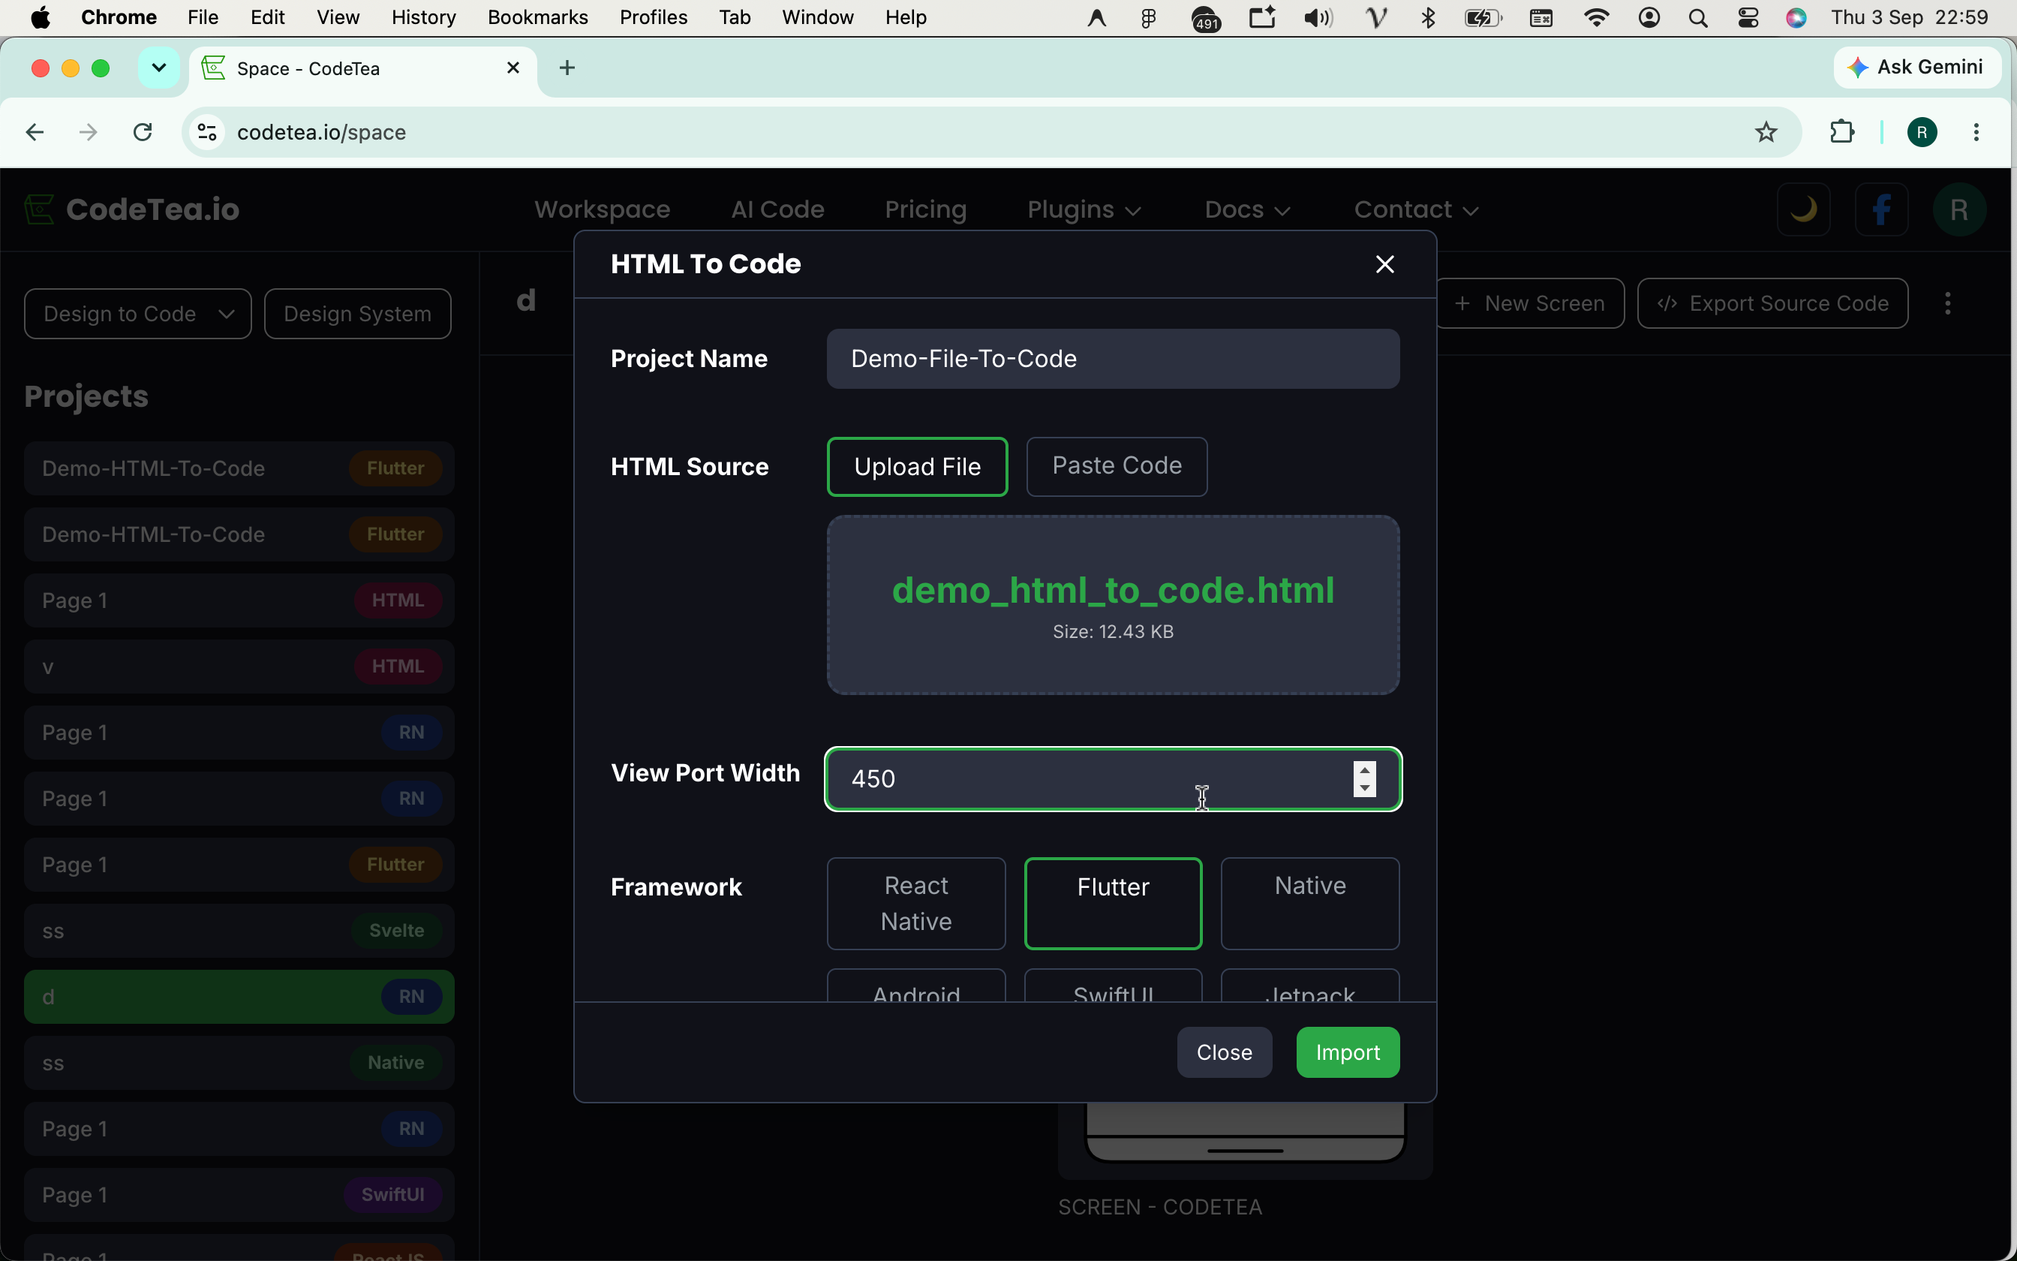This screenshot has height=1261, width=2017.
Task: Click the Import button
Action: tap(1348, 1052)
